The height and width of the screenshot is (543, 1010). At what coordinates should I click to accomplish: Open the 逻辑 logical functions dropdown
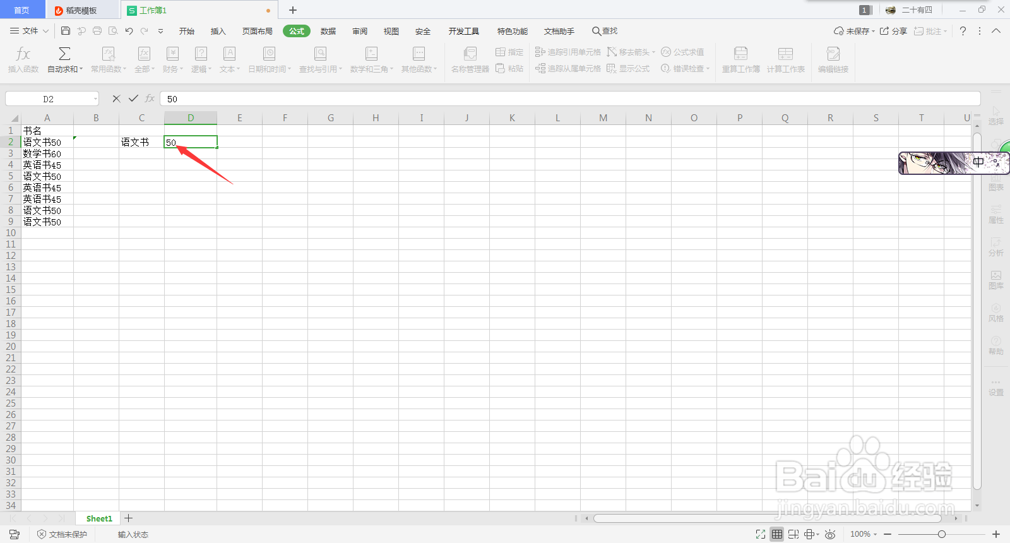point(201,61)
